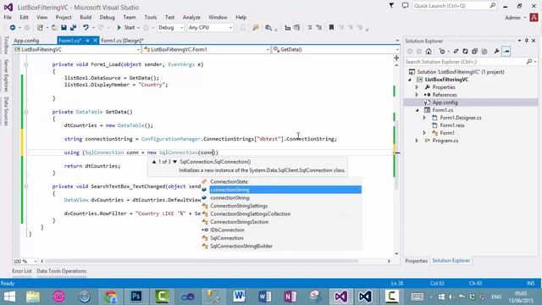
Task: Click the New Project toolbar icon
Action: (40, 27)
